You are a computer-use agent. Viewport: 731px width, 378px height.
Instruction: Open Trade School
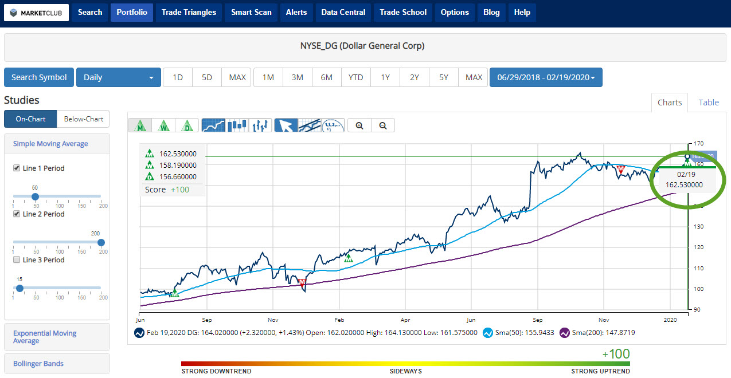404,12
